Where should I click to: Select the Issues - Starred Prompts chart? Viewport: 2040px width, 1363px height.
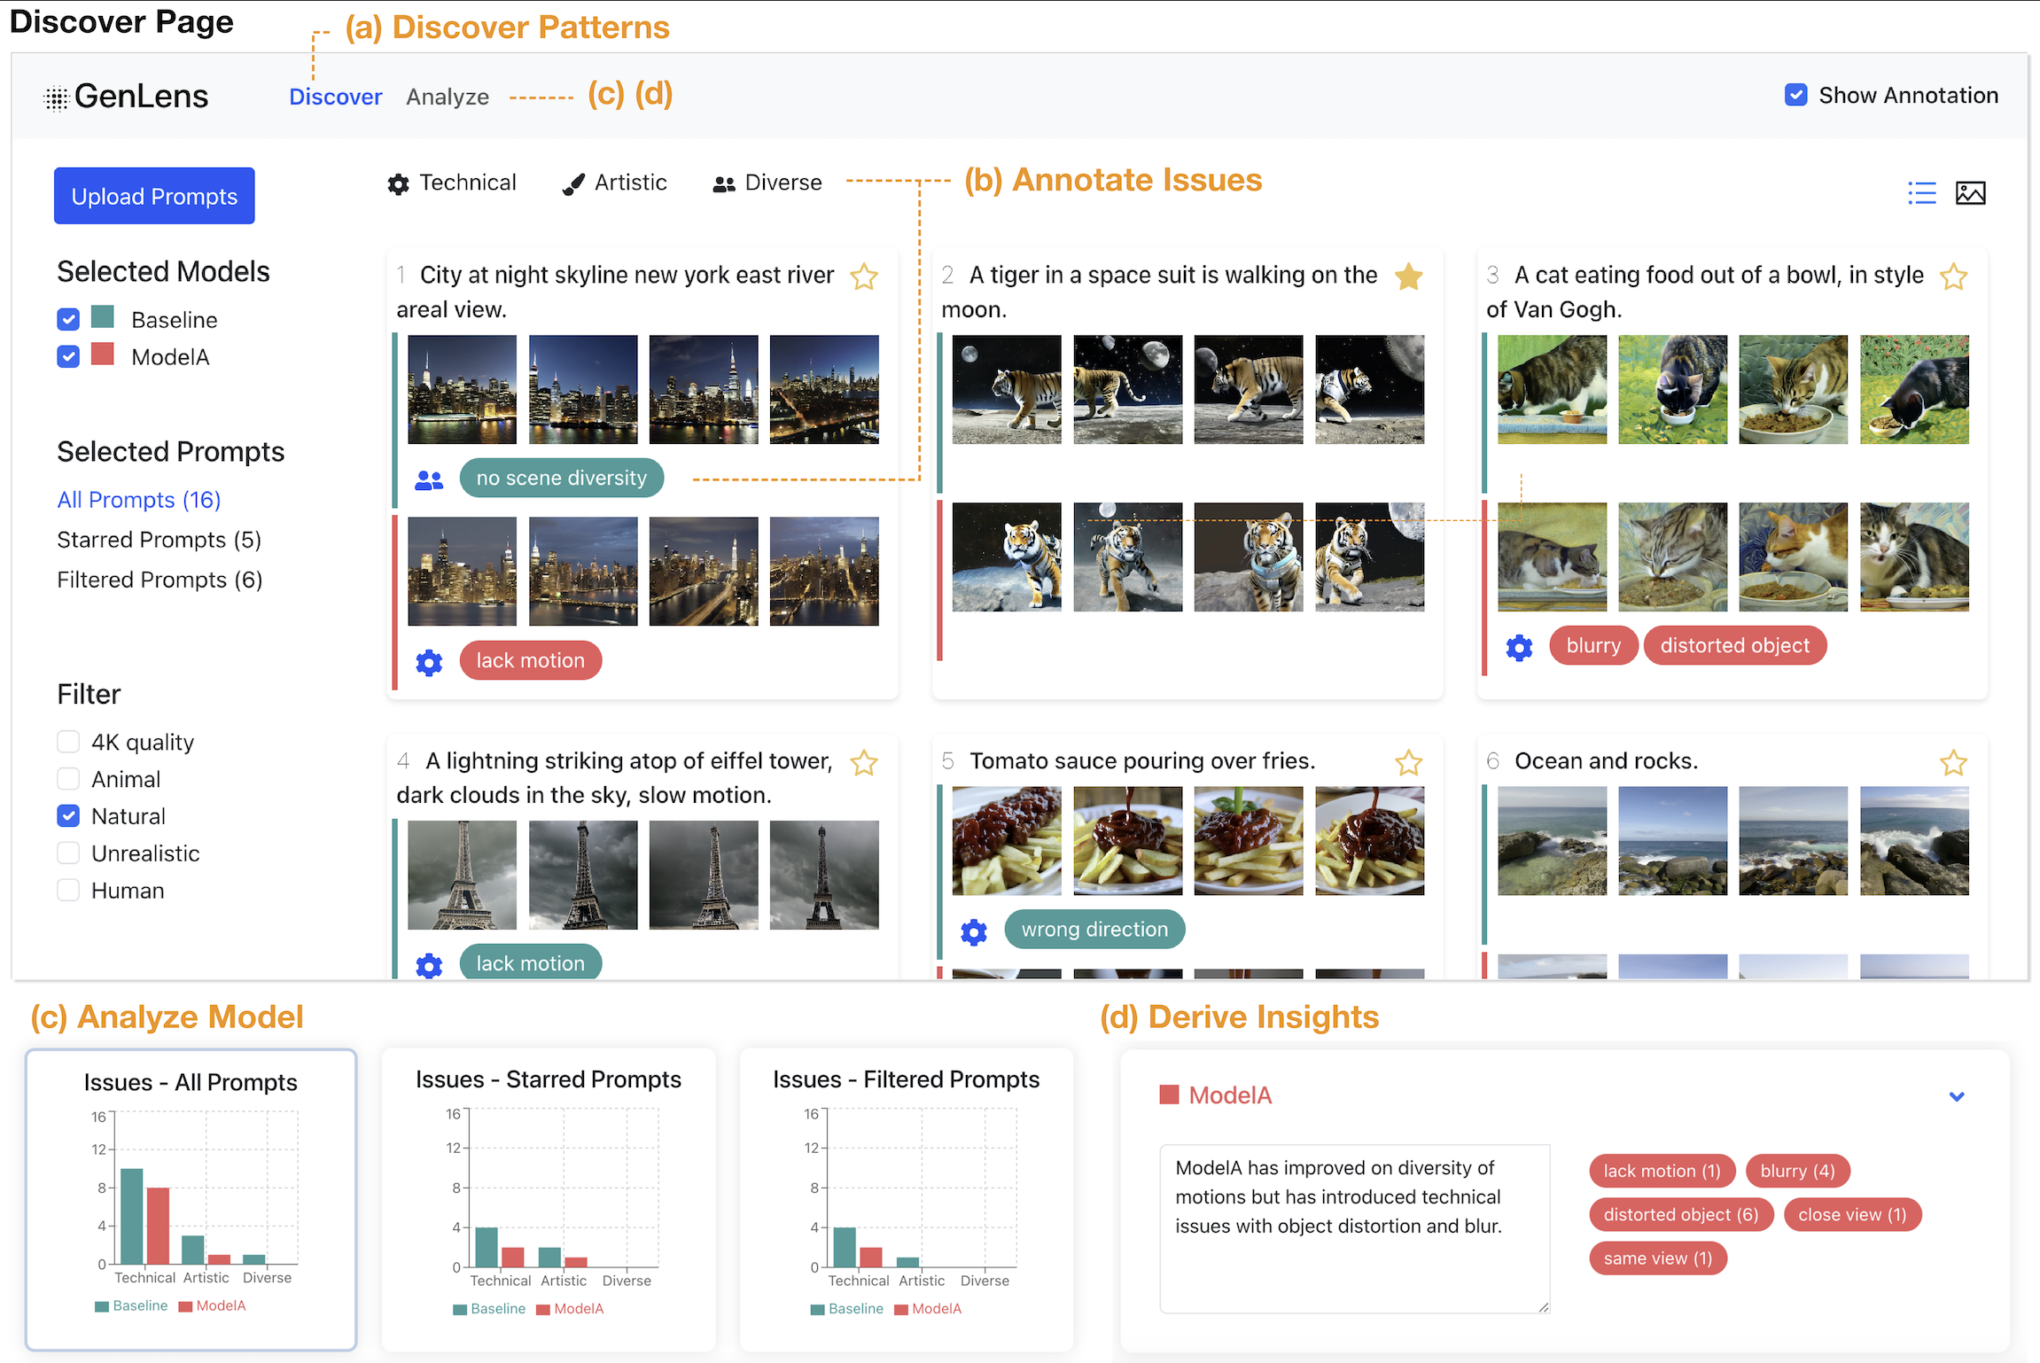coord(549,1199)
